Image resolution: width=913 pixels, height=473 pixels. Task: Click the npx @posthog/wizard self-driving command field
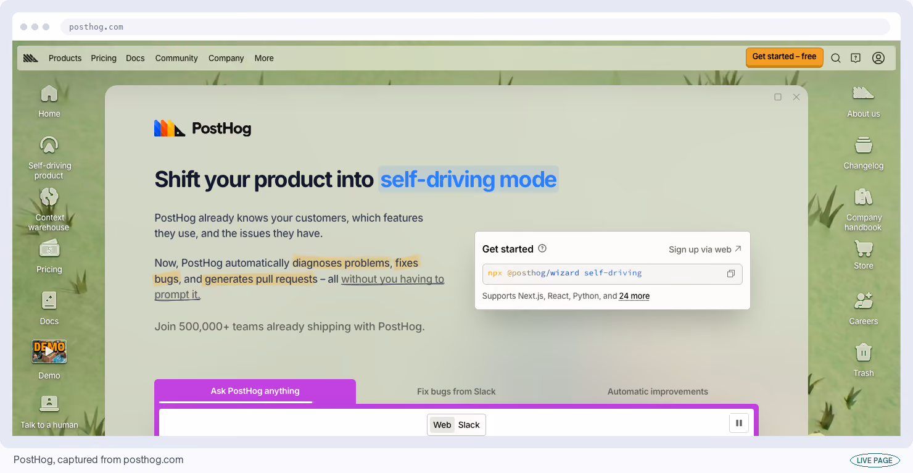(x=612, y=274)
